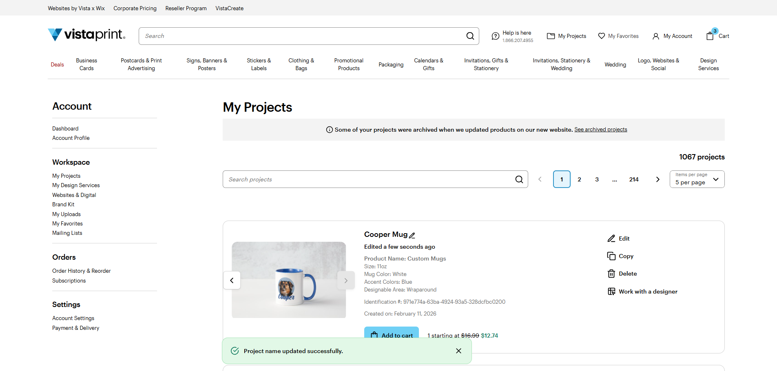The height and width of the screenshot is (371, 777).
Task: Open the Calendars & Gifts menu
Action: pyautogui.click(x=429, y=64)
